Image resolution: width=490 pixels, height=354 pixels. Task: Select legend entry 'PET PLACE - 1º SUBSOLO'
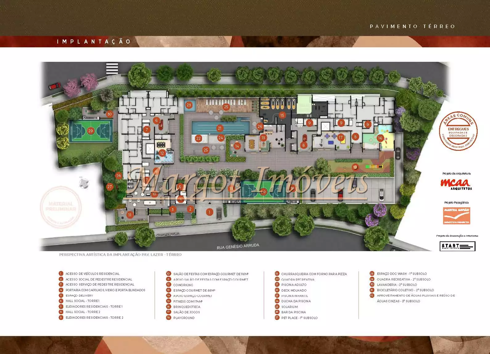[x=299, y=318]
